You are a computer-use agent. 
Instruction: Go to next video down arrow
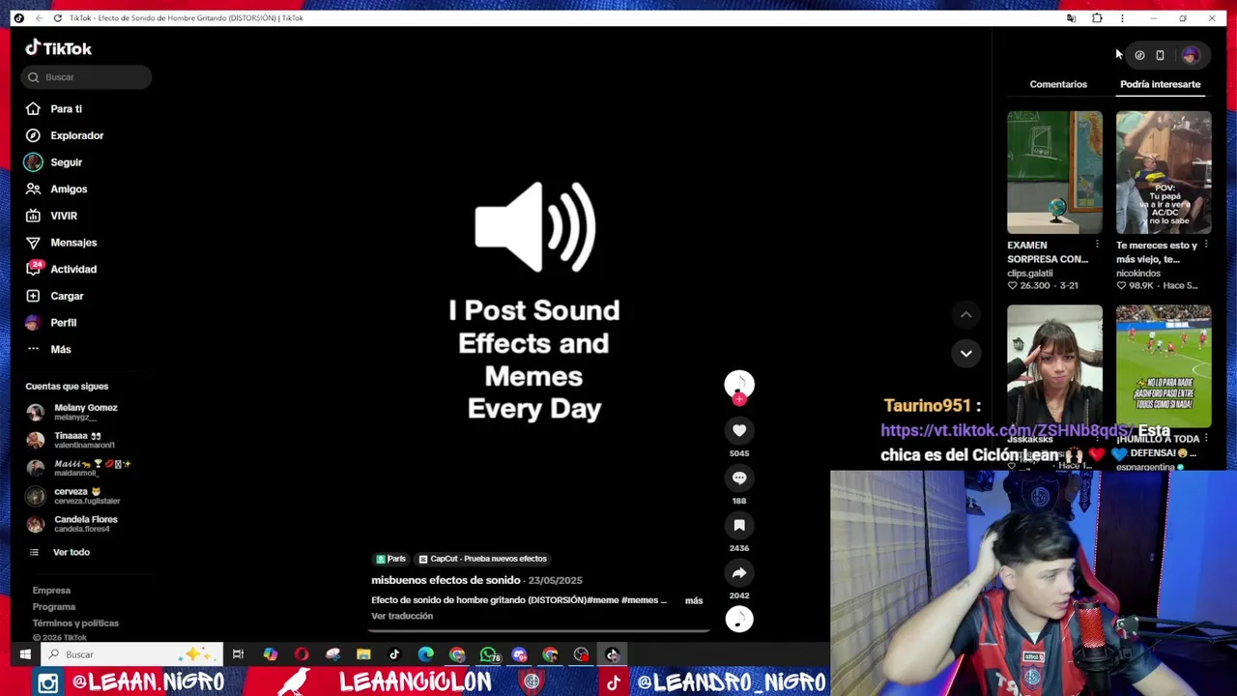(965, 353)
